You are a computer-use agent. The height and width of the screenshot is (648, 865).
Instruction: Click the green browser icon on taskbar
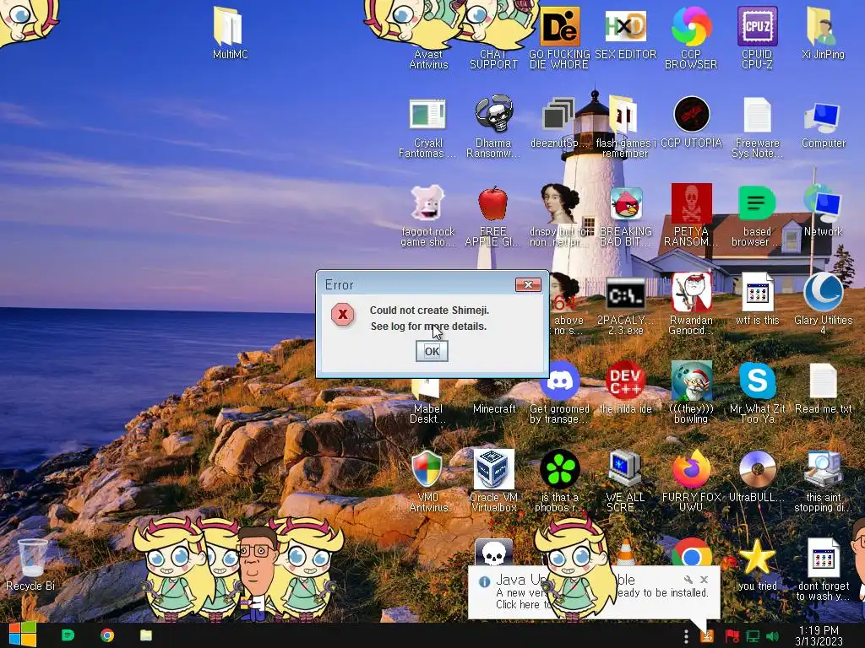68,635
